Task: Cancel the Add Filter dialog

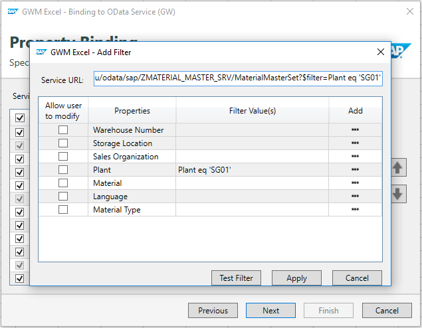Action: [x=357, y=278]
